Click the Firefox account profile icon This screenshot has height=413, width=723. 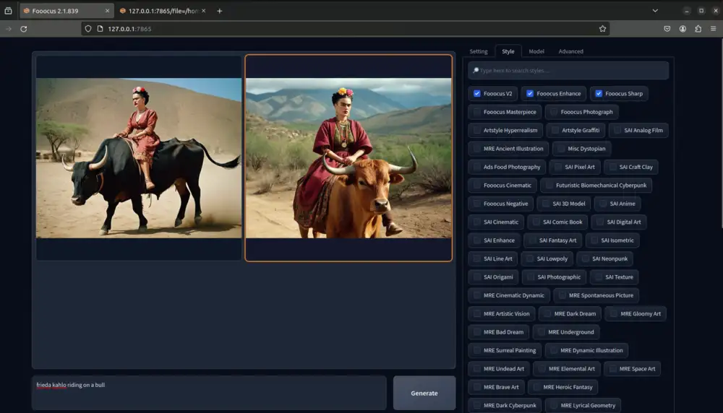683,29
